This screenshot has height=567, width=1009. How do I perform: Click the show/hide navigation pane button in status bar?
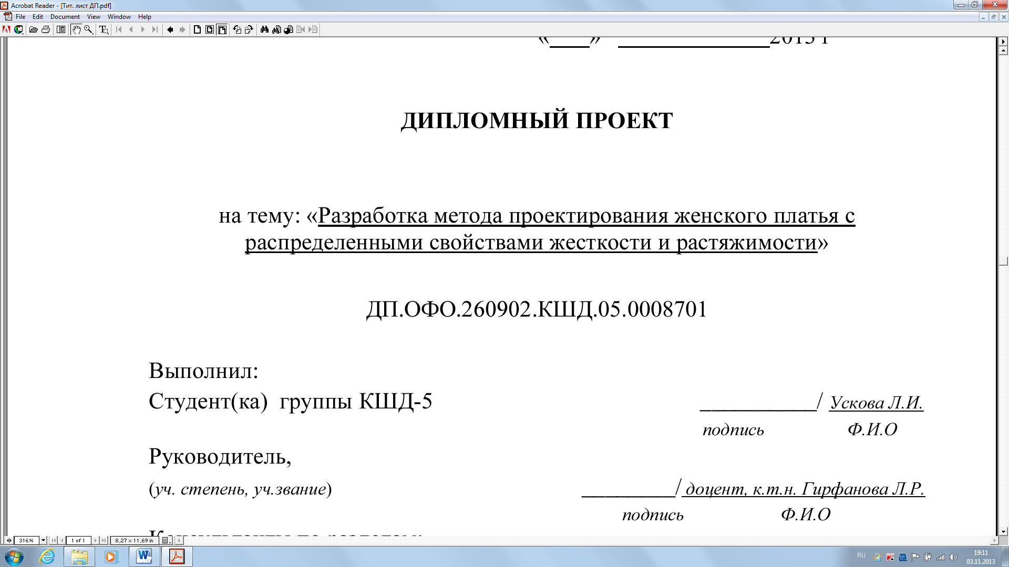[8, 540]
